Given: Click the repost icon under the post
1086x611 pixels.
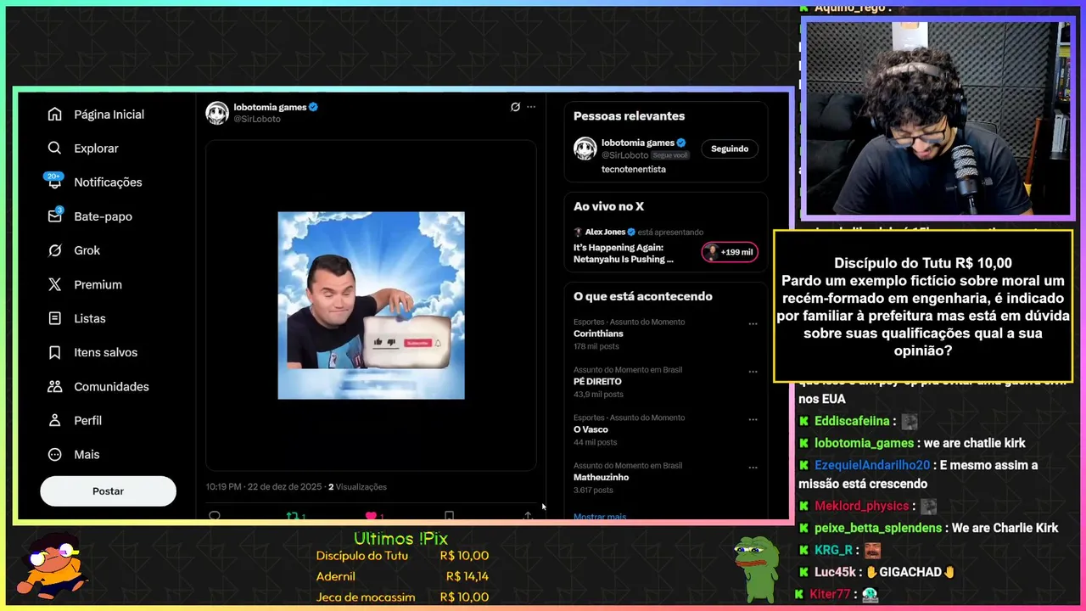Looking at the screenshot, I should [292, 515].
